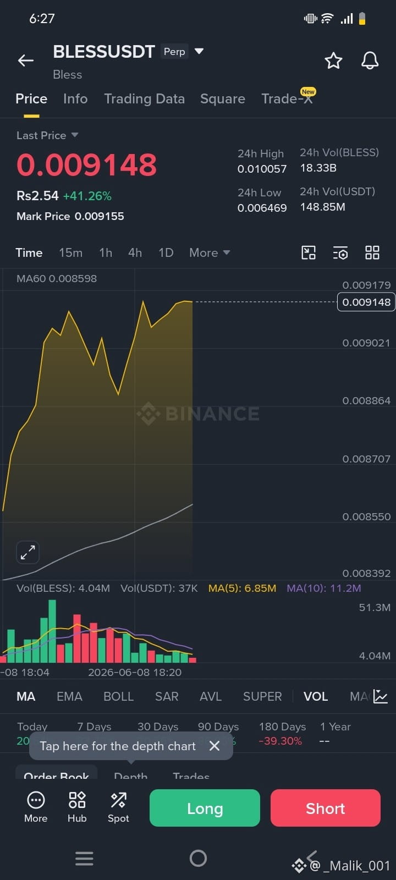Open chart indicator settings icon
396x880 pixels.
coord(340,252)
